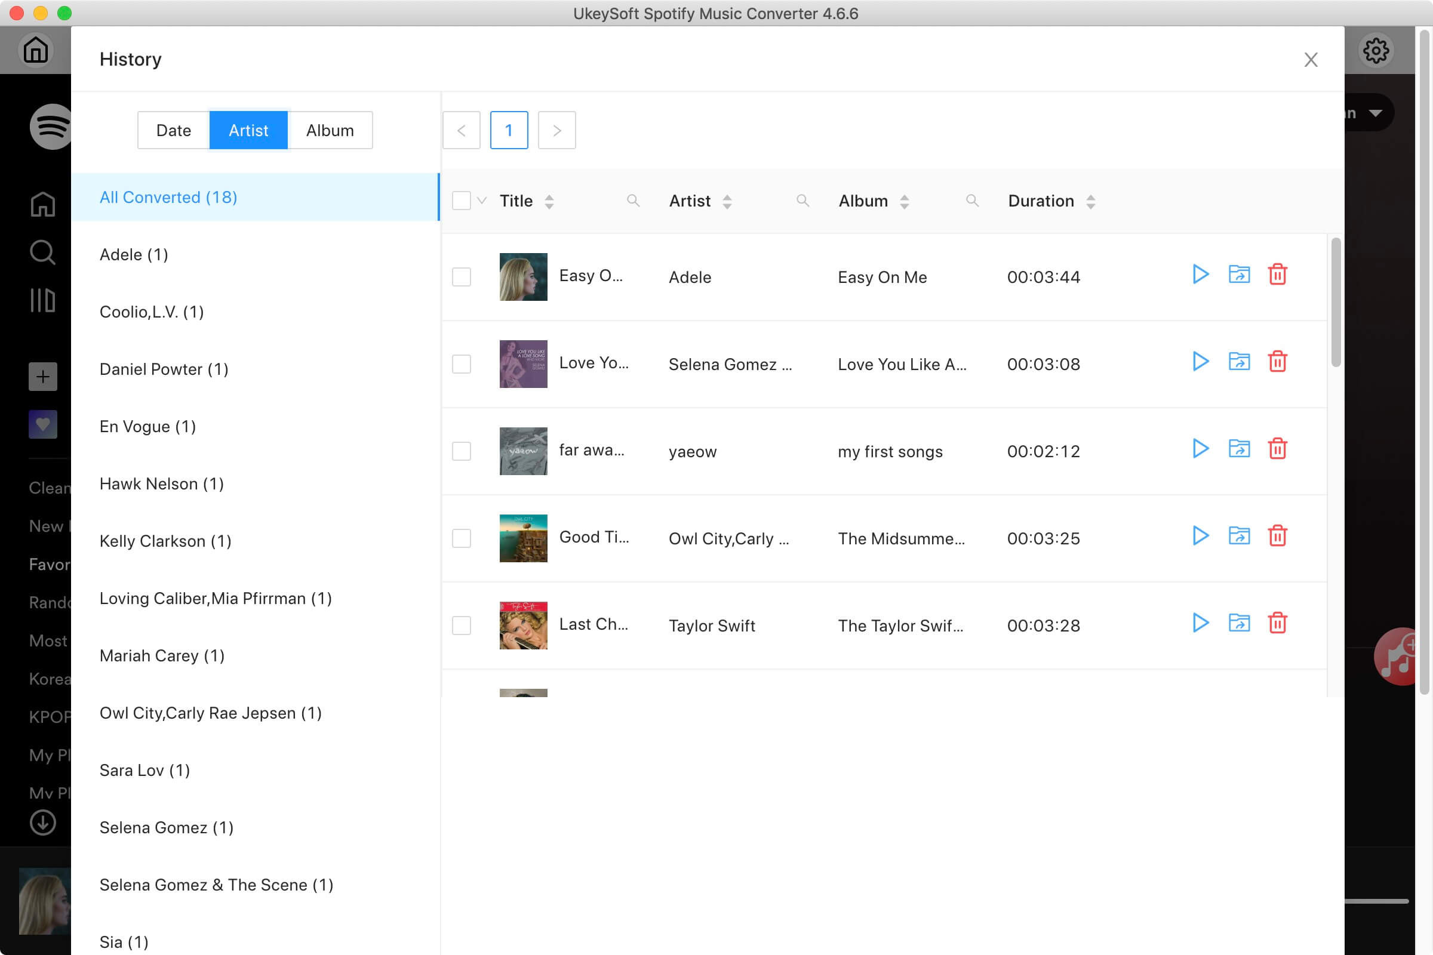The image size is (1433, 955).
Task: Click the converter home icon at top-left
Action: 35,50
